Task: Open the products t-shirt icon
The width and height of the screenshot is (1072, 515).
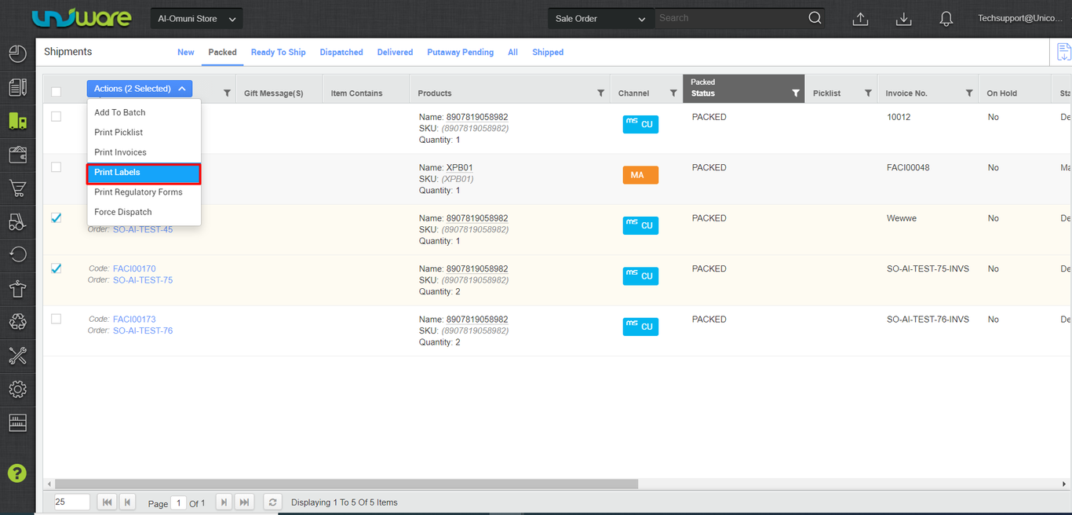Action: [x=17, y=288]
